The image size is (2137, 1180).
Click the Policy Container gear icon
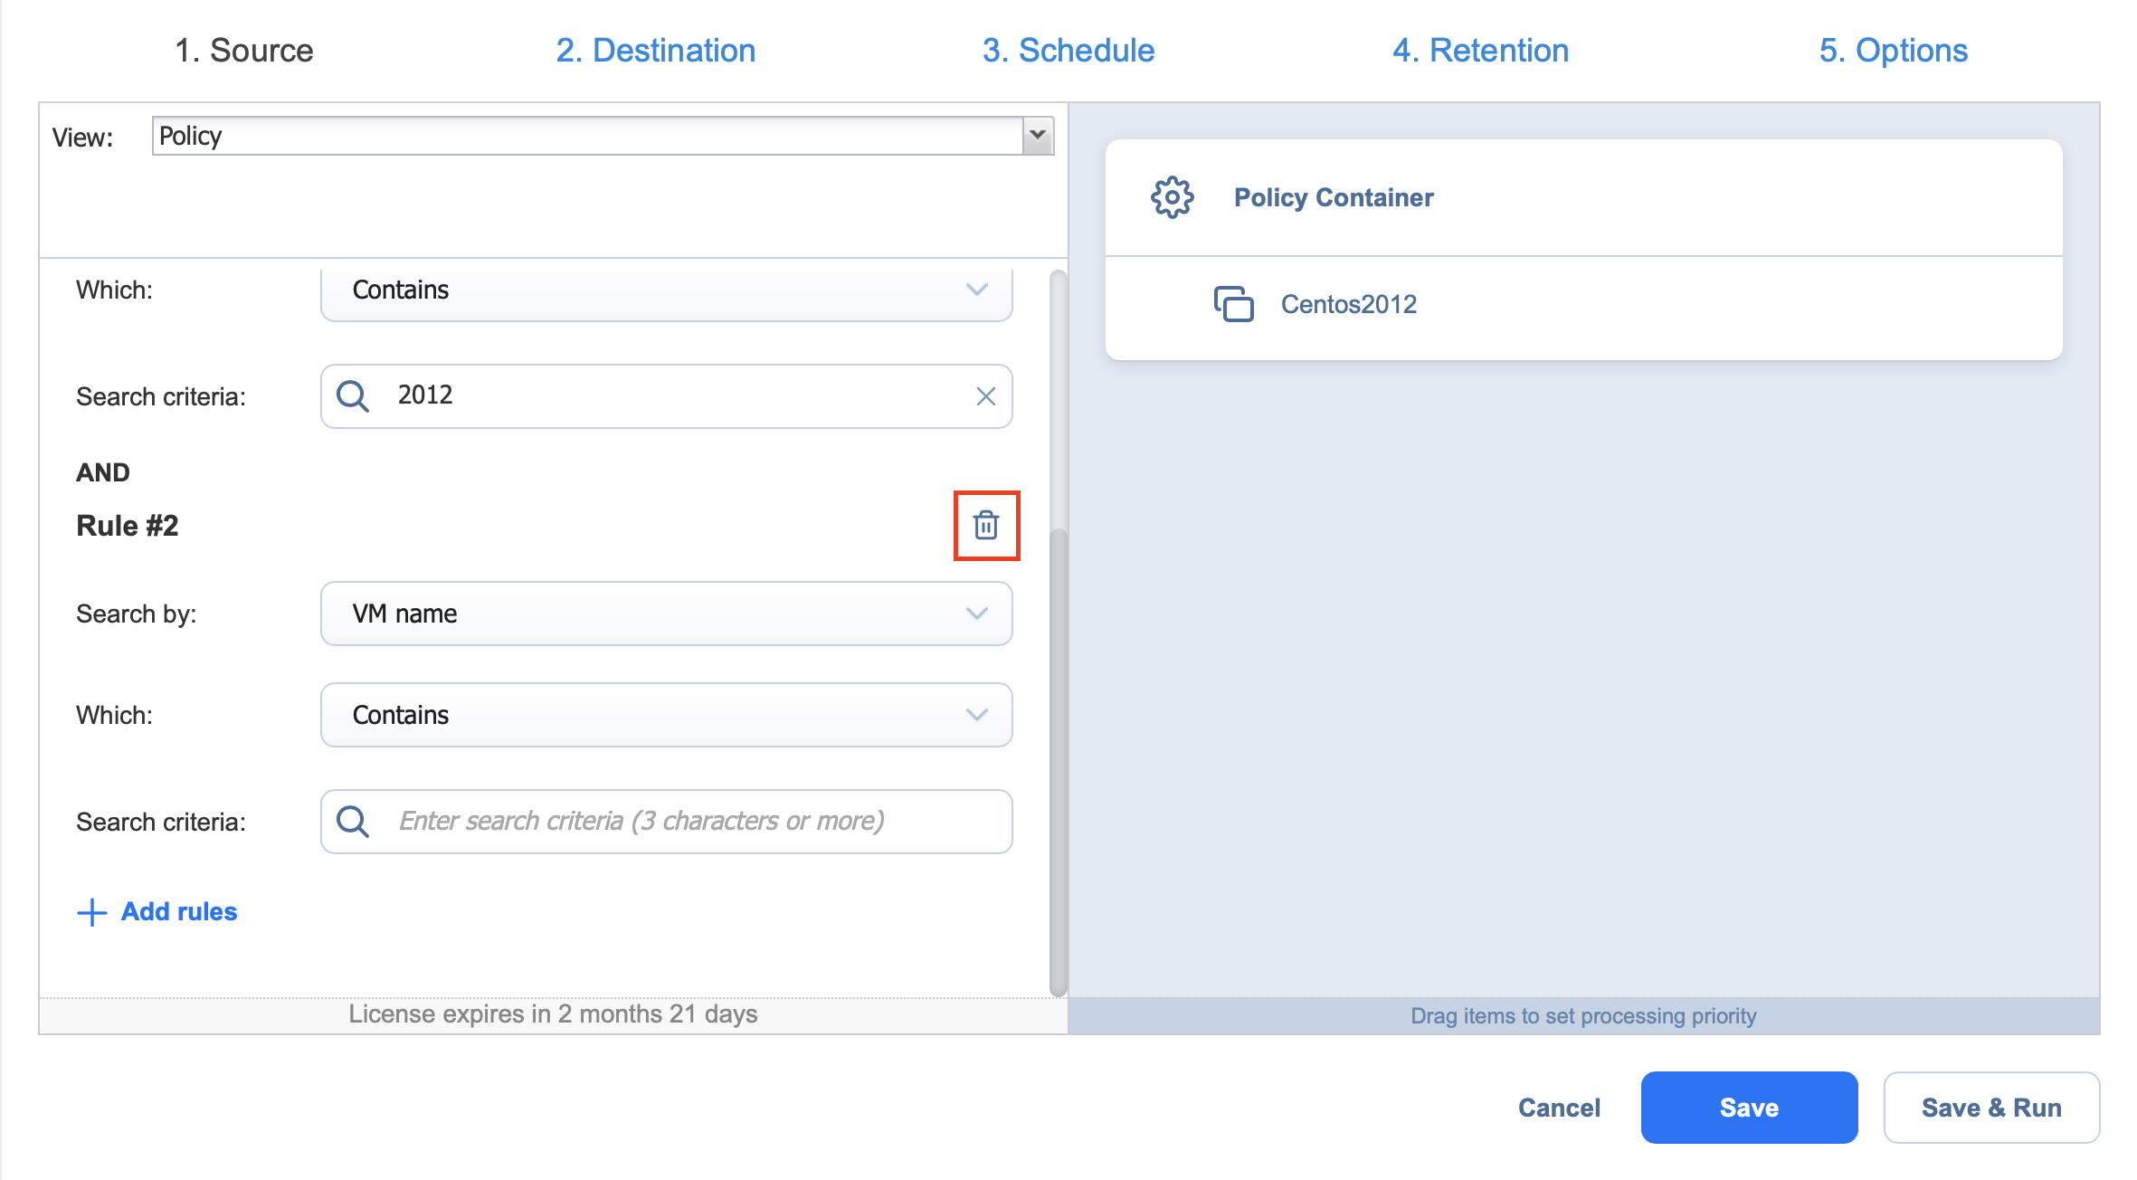(x=1172, y=197)
